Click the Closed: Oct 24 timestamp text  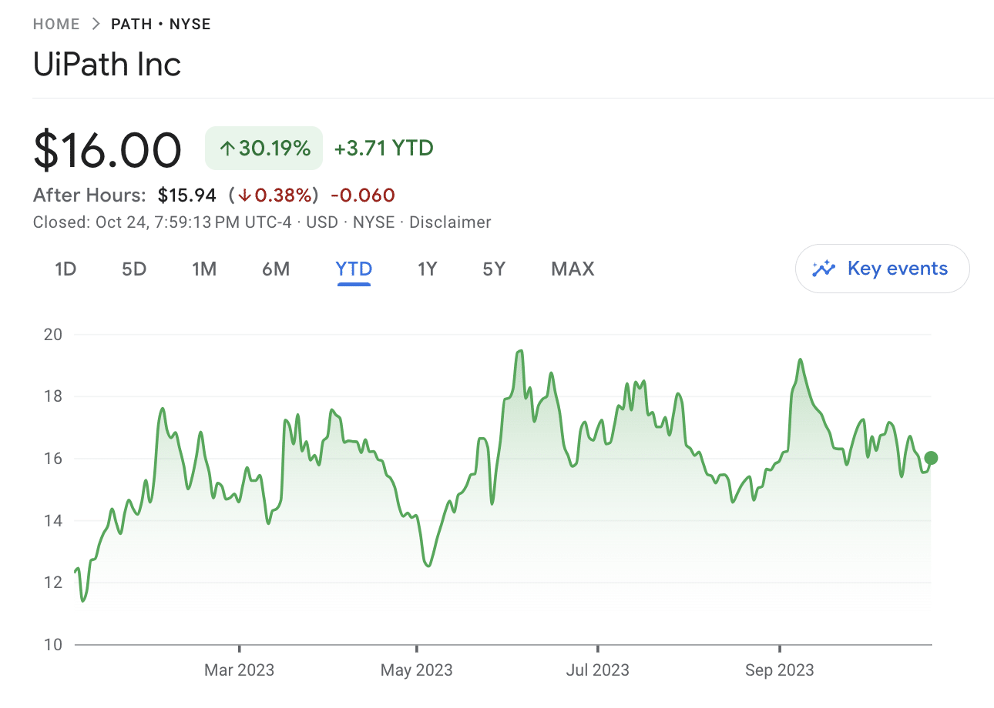tap(163, 222)
